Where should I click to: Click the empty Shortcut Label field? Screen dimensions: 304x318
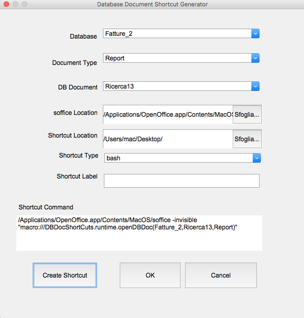point(181,181)
